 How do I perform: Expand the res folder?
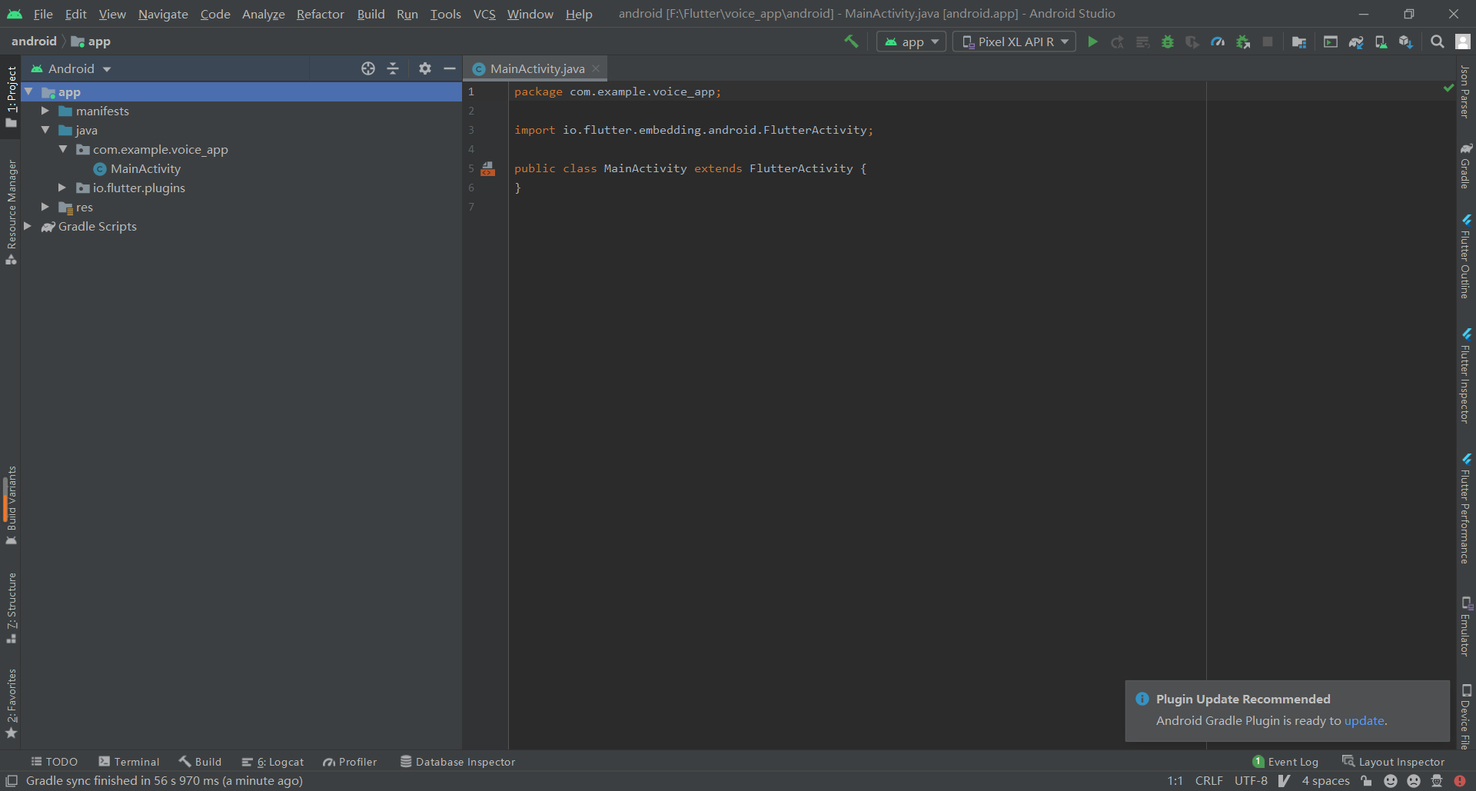(x=45, y=207)
